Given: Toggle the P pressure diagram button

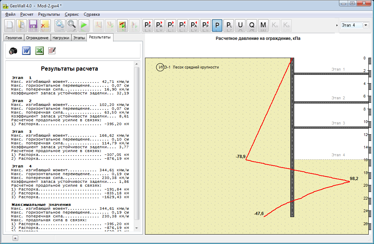Looking at the screenshot, I should pos(217,25).
